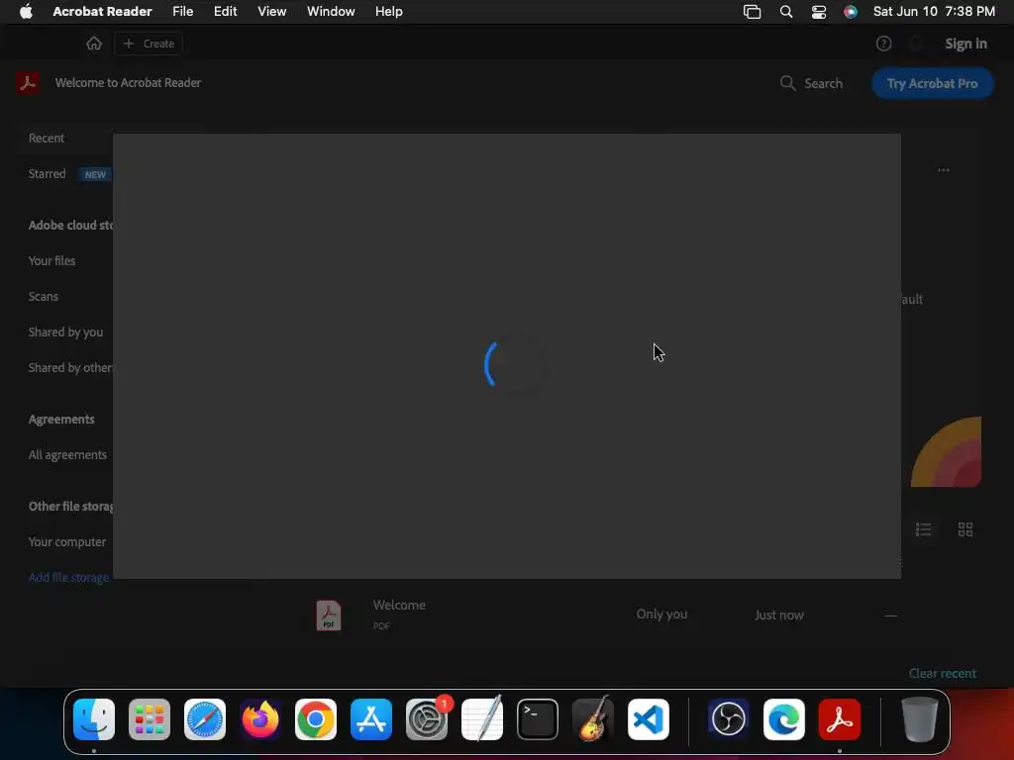Open TextEdit from the Dock

point(482,719)
